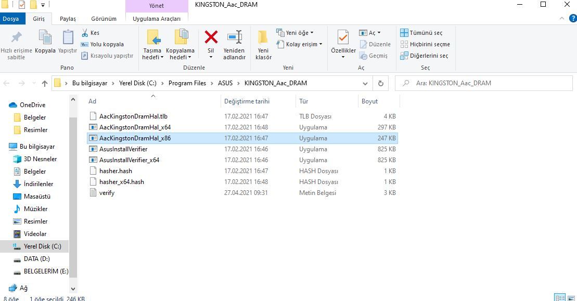
Task: Select AsusInstallVerifier file
Action: (243, 149)
